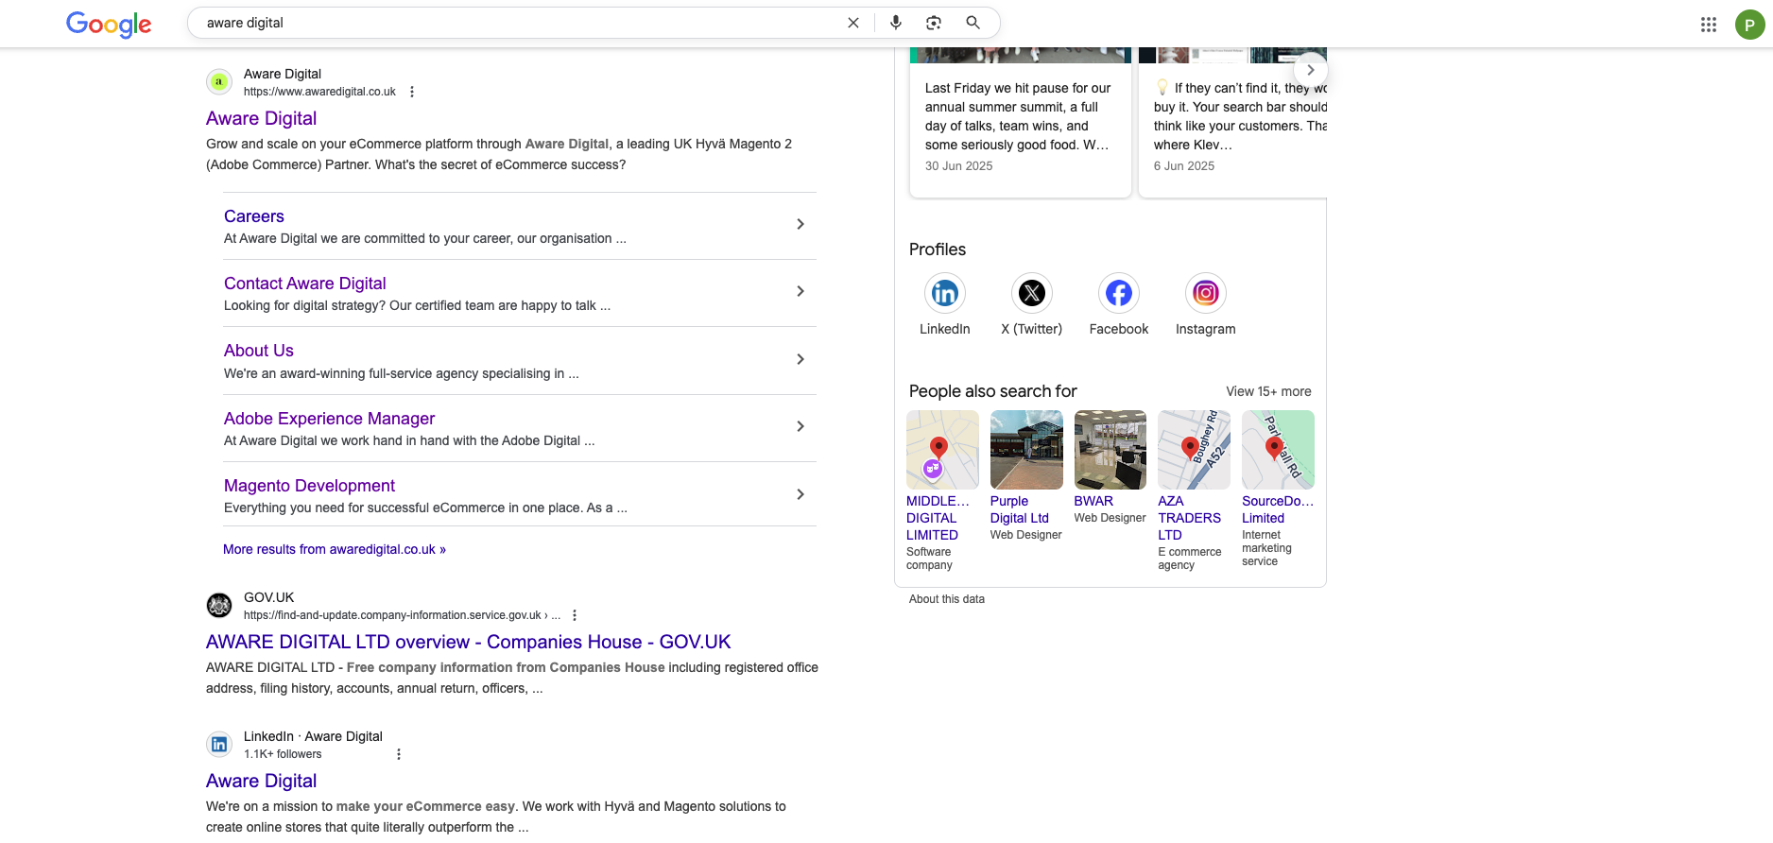Open the 6 Jun 2025 search bar post

tap(1233, 123)
